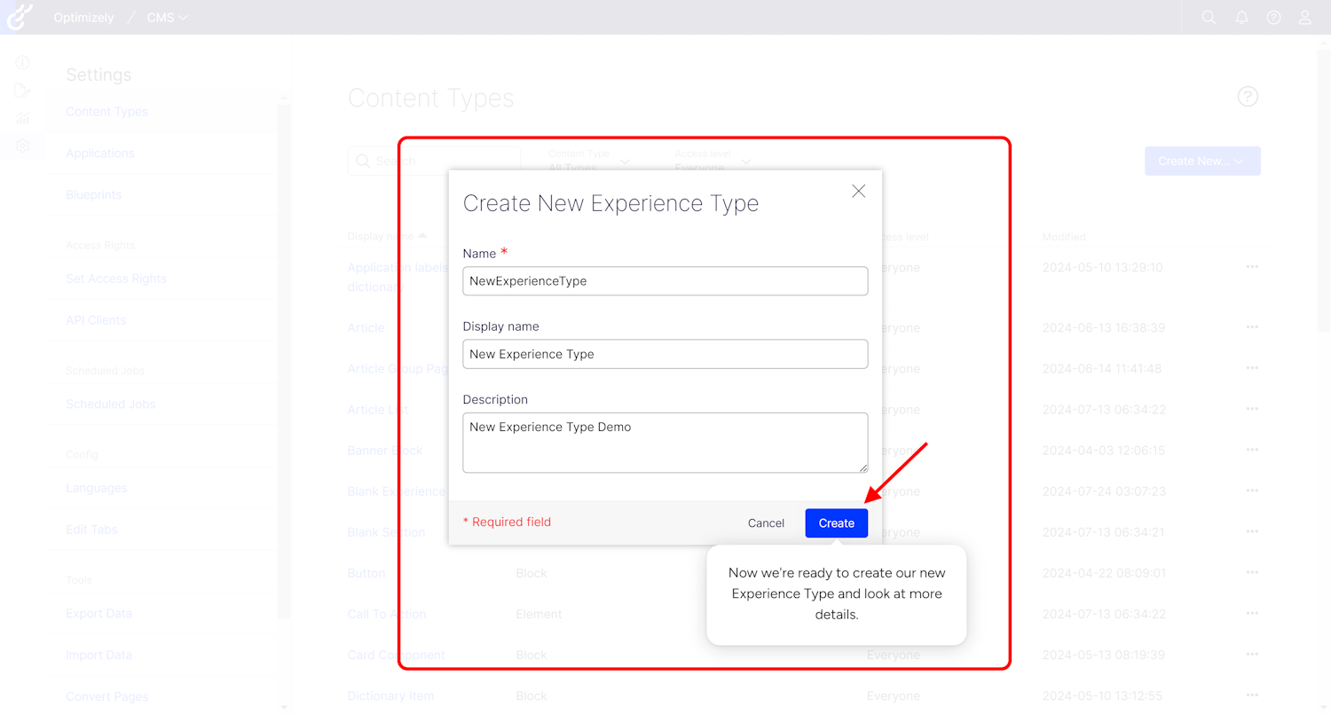Open the Content Type filter dropdown
The width and height of the screenshot is (1331, 715).
point(589,161)
